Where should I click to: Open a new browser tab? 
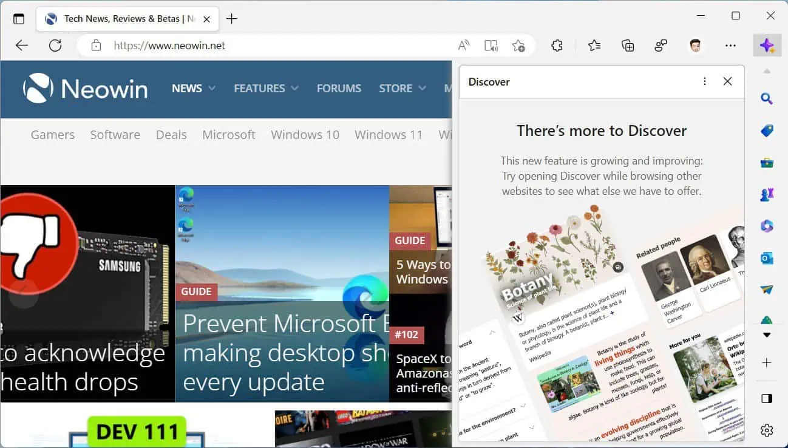231,19
